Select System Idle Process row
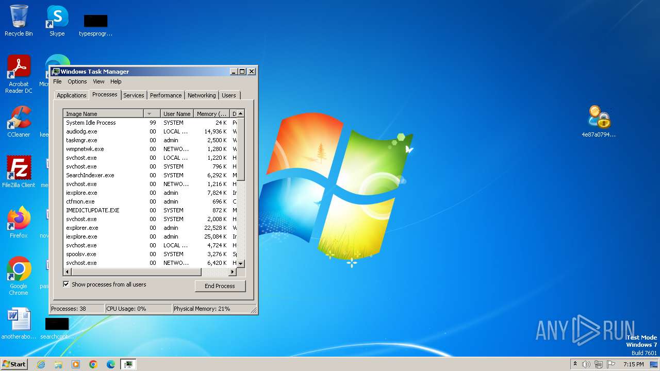This screenshot has height=371, width=660. pos(150,123)
